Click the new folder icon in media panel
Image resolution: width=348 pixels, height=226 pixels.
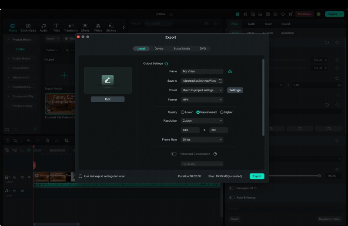[x=7, y=129]
